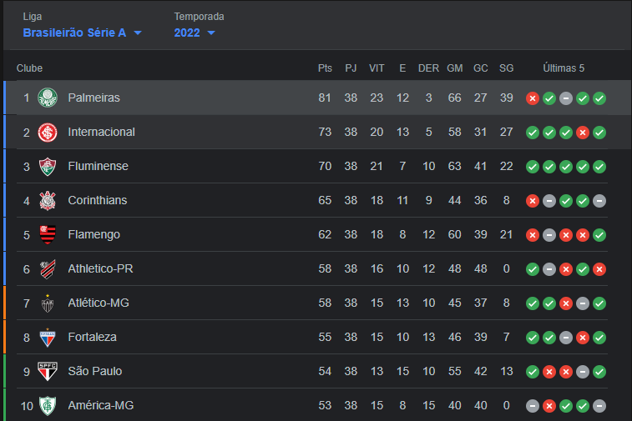This screenshot has width=632, height=421.
Task: Click the Corinthians club crest icon
Action: [x=48, y=200]
